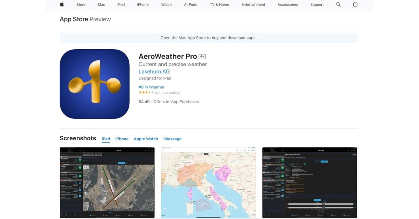Open the TV & Home menu
The height and width of the screenshot is (219, 419).
tap(219, 5)
